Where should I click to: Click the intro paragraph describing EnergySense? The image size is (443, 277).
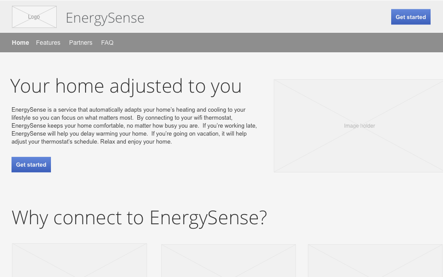[x=133, y=125]
